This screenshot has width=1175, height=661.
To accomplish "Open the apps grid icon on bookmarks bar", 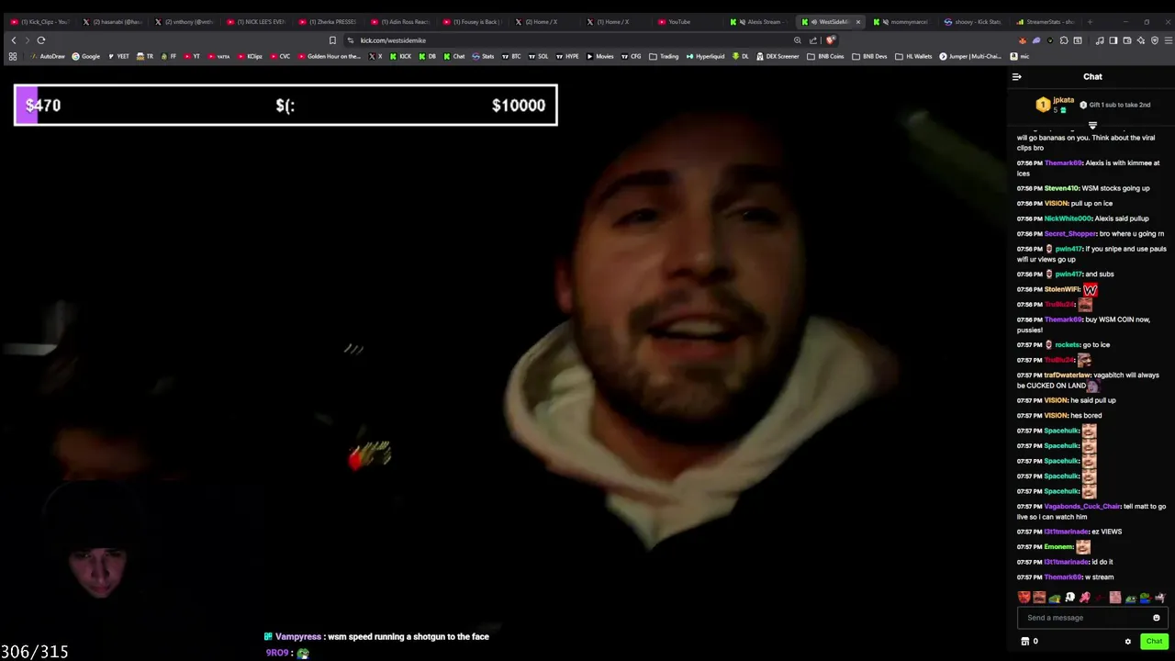I will 13,56.
